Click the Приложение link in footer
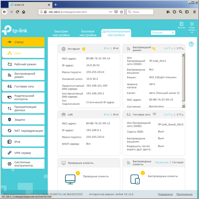Viewport: 199px width, 199px height. point(184,194)
